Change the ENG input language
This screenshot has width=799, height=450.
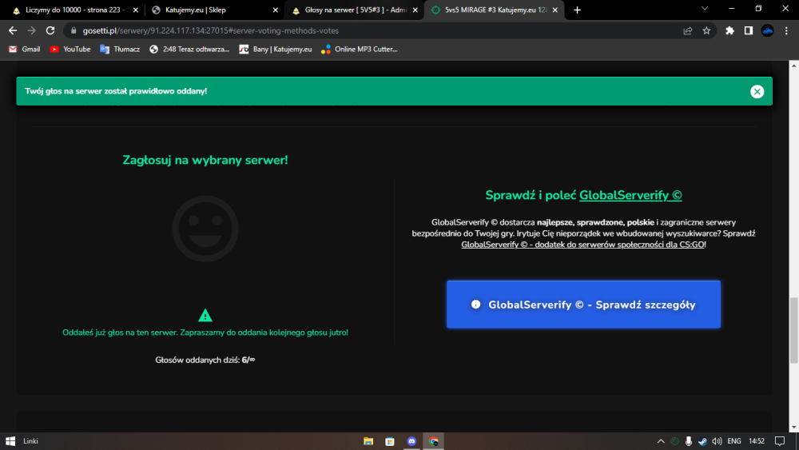[x=734, y=441]
